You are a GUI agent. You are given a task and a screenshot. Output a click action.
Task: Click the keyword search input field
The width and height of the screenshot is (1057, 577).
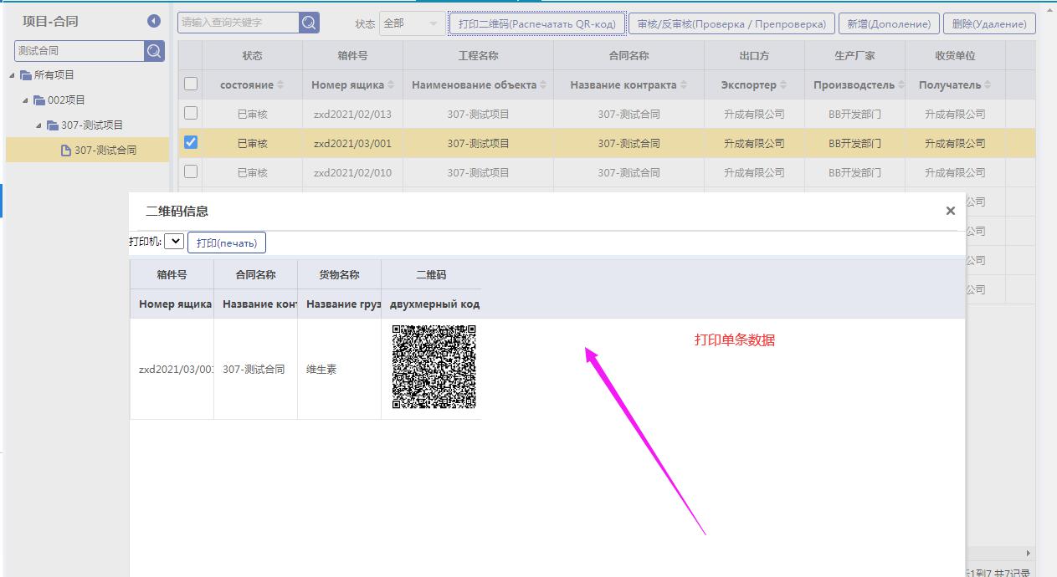(239, 23)
